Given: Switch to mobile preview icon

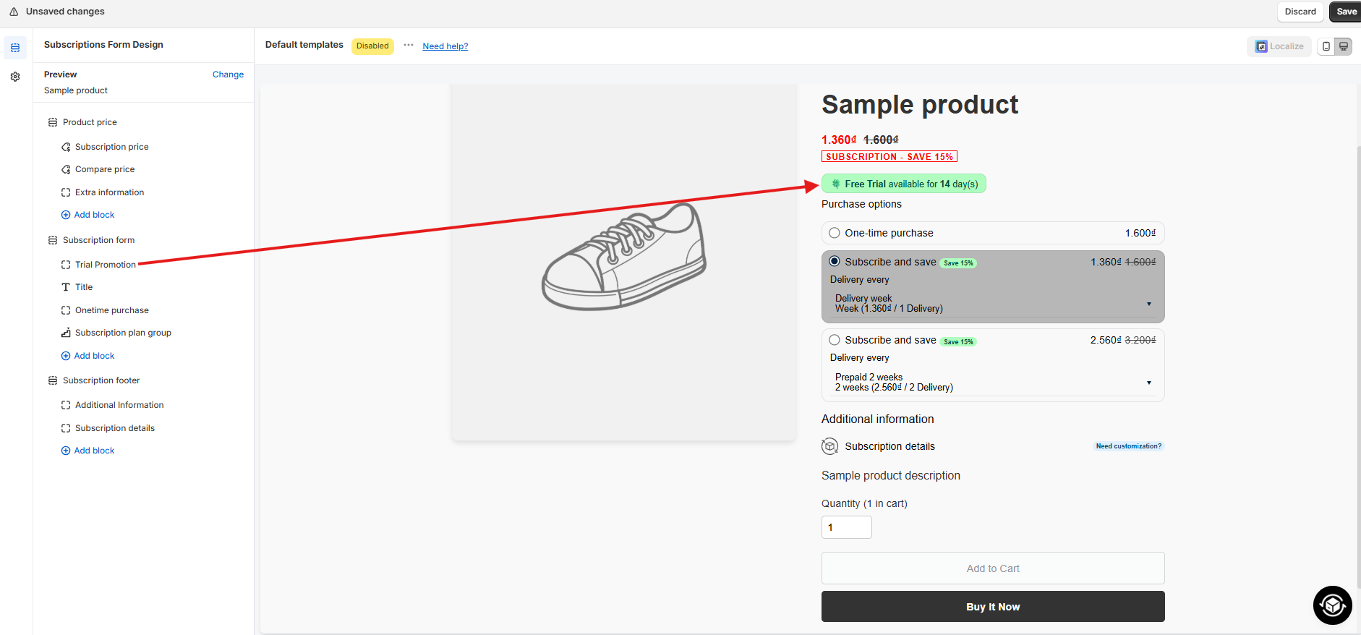Looking at the screenshot, I should 1326,46.
